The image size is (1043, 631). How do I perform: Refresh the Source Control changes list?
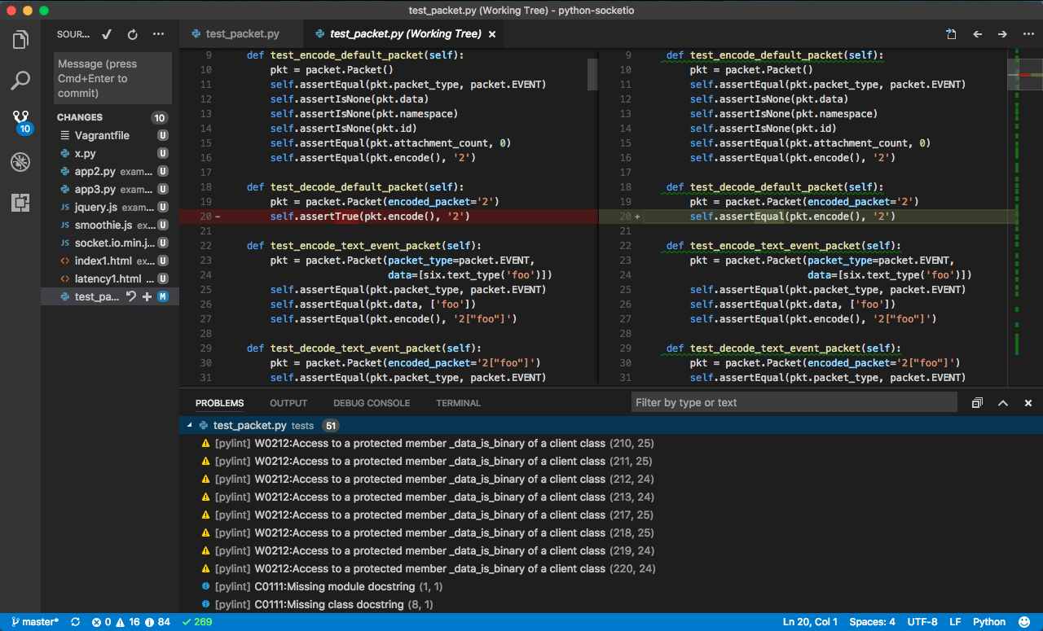point(132,34)
